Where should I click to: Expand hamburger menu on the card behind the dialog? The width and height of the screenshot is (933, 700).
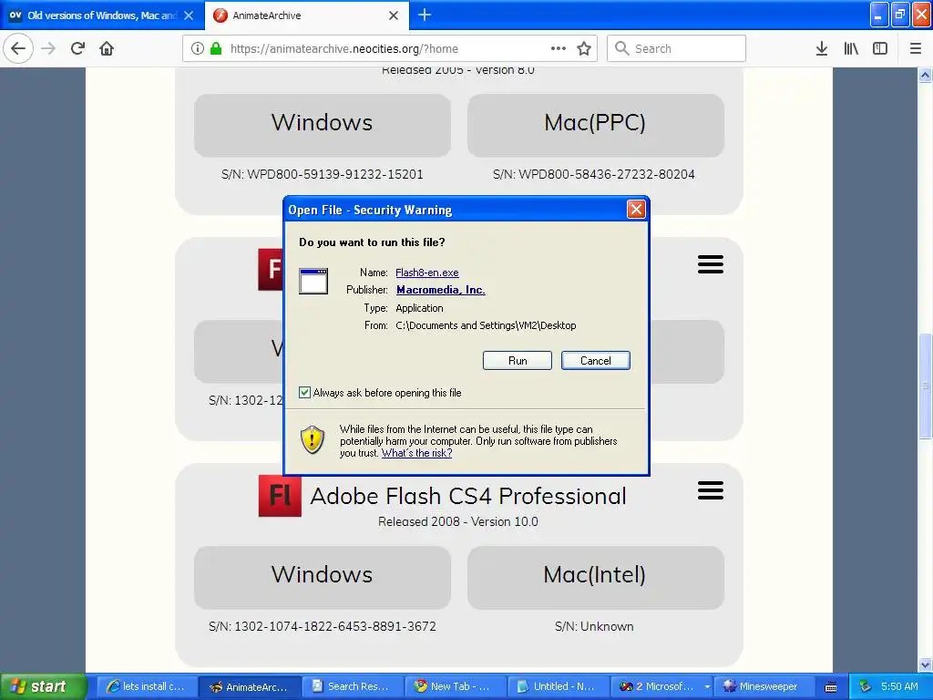(x=711, y=264)
